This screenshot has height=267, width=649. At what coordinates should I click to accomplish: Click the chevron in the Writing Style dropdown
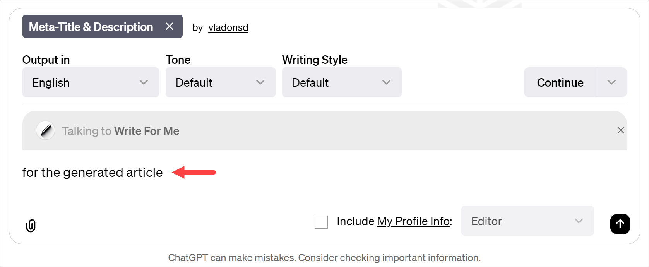(386, 82)
